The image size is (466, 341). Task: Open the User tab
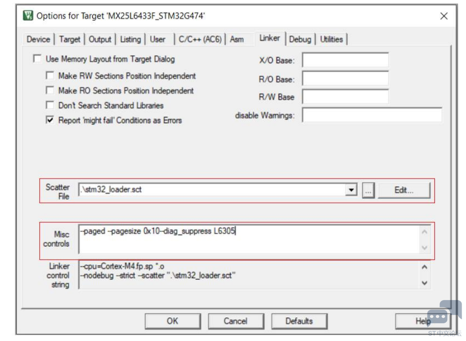[157, 39]
